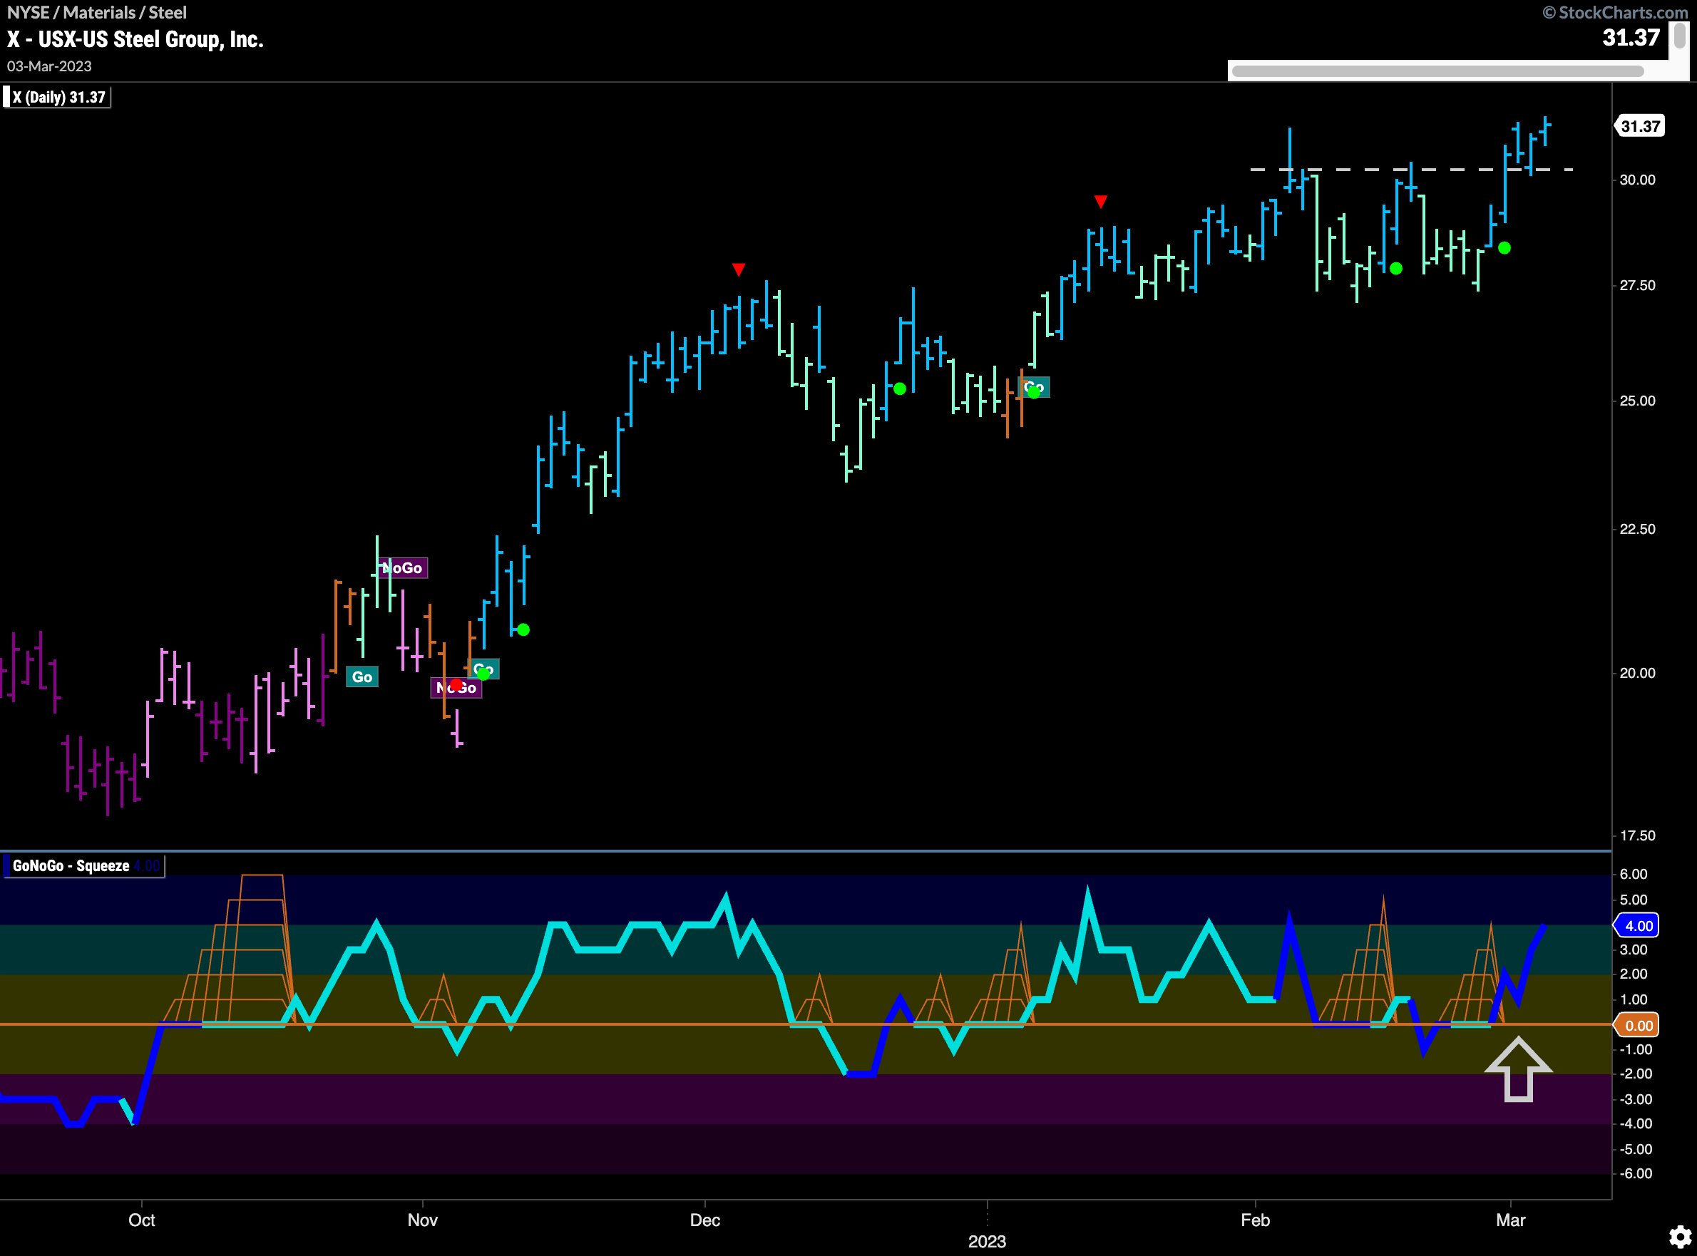Click the 'GoNoGo - Squeeze' indicator label
The image size is (1697, 1256).
point(83,866)
